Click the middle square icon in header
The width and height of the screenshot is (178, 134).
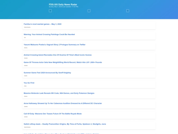click(89, 11)
